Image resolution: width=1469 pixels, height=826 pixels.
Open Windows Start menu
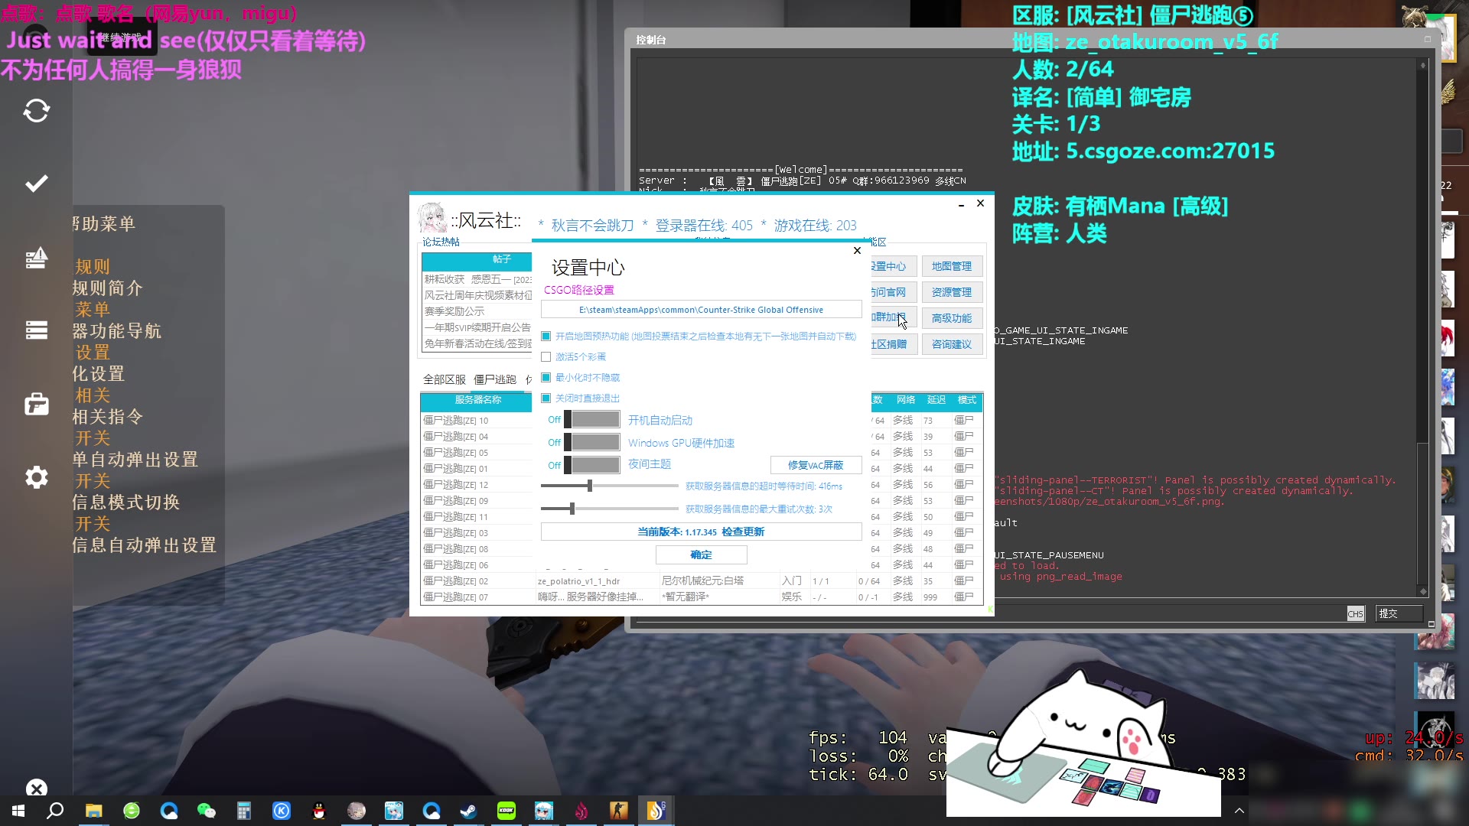click(18, 811)
